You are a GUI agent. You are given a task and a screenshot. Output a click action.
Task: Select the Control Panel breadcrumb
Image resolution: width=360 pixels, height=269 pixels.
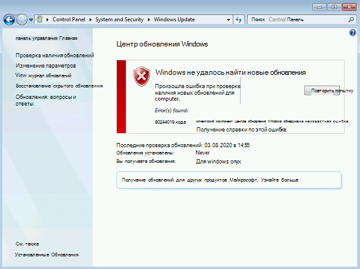(x=69, y=19)
